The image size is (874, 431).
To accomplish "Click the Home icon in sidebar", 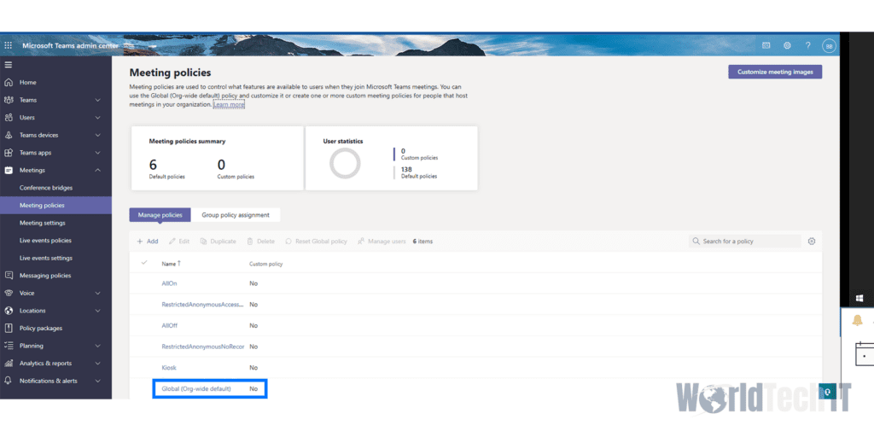I will coord(9,83).
